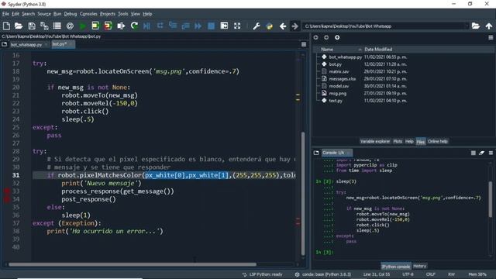Open the working directory path dropdown

coord(467,26)
